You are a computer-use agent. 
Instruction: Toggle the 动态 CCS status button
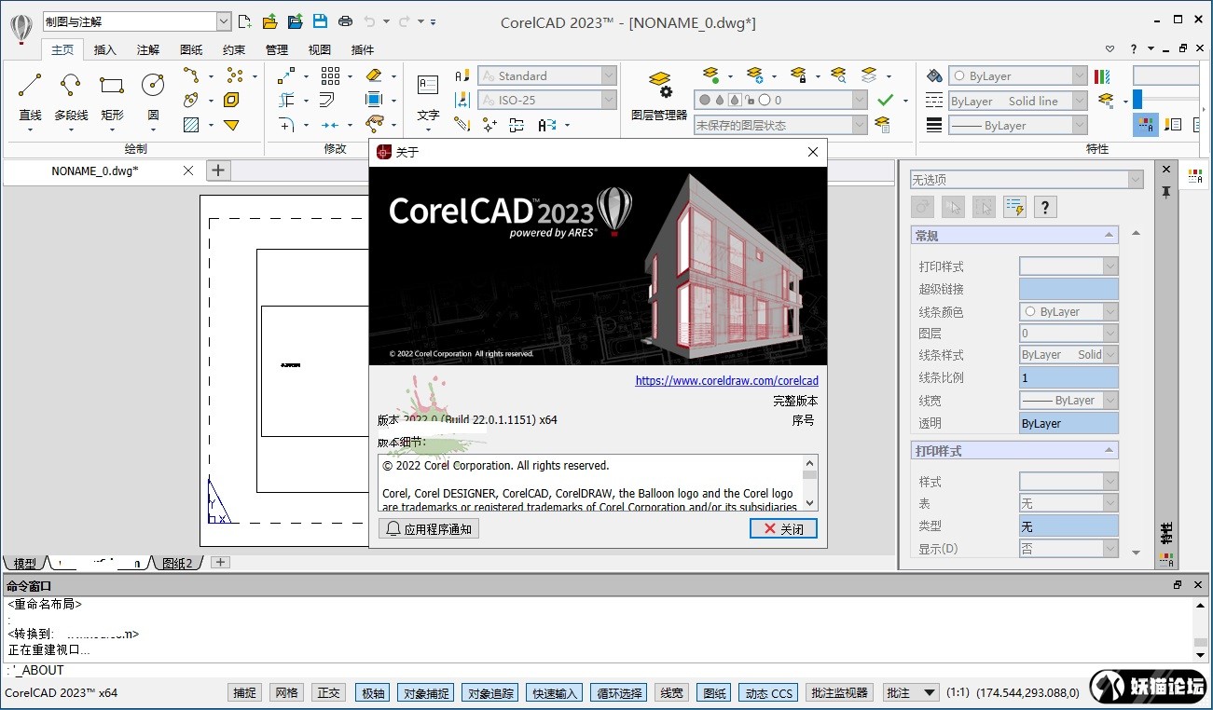coord(769,692)
